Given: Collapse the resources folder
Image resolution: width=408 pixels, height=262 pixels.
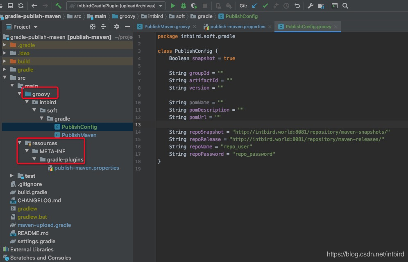Looking at the screenshot, I should 20,143.
